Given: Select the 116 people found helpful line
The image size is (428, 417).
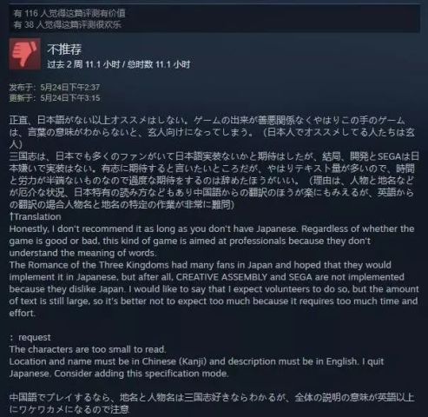Looking at the screenshot, I should [69, 13].
